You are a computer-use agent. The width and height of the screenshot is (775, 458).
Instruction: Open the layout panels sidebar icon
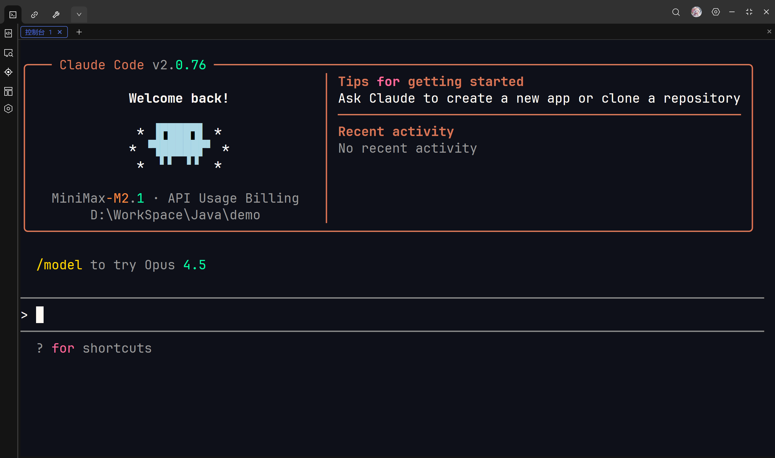pyautogui.click(x=8, y=91)
